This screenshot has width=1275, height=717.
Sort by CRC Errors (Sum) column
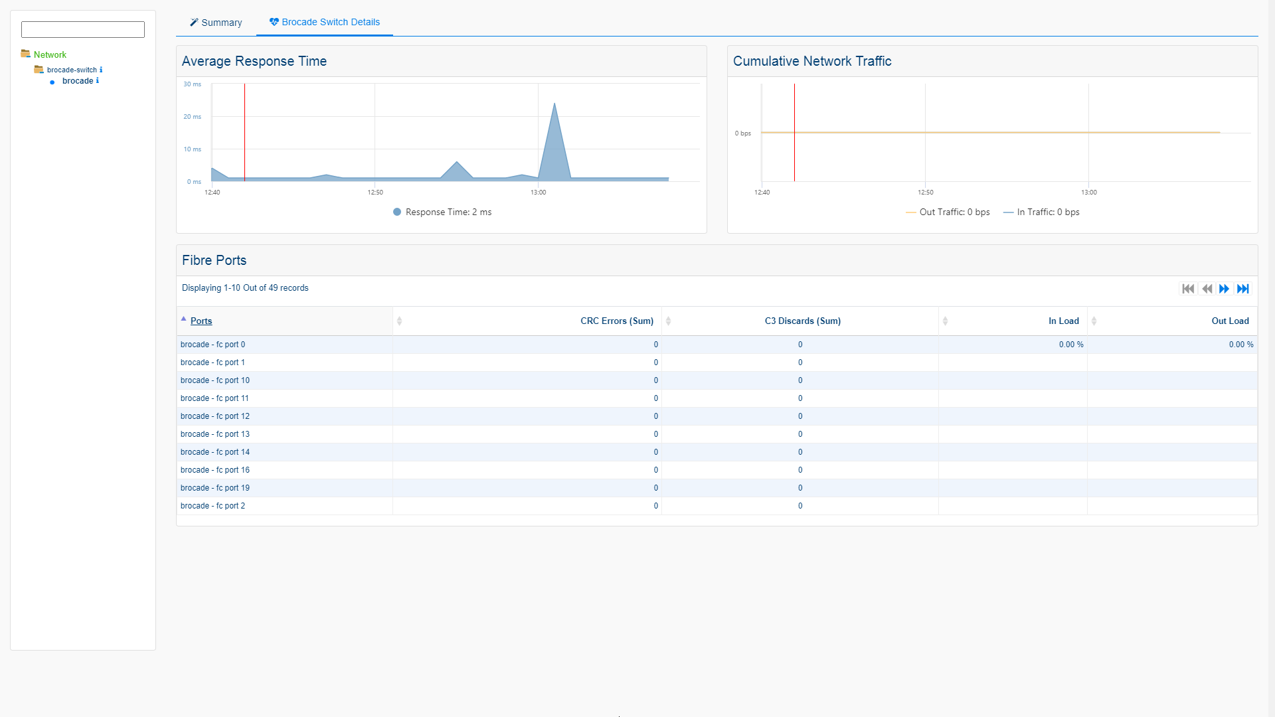coord(616,321)
